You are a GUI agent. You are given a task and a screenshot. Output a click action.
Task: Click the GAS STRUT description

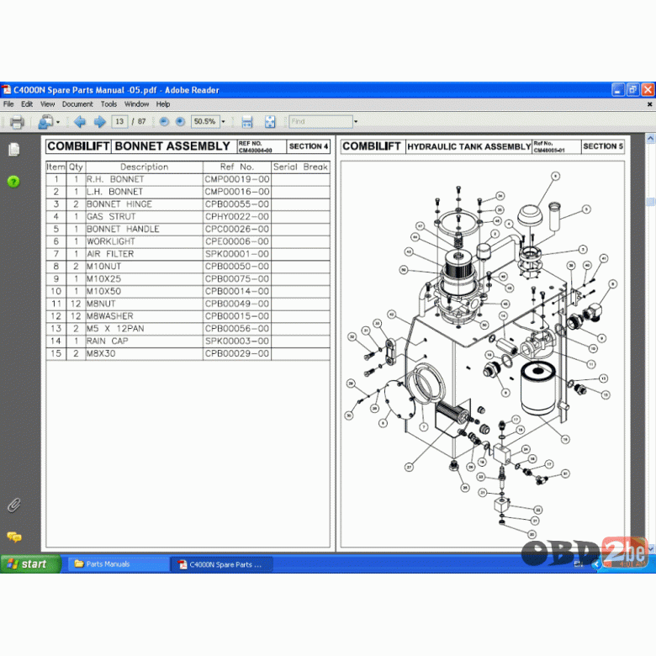[111, 217]
